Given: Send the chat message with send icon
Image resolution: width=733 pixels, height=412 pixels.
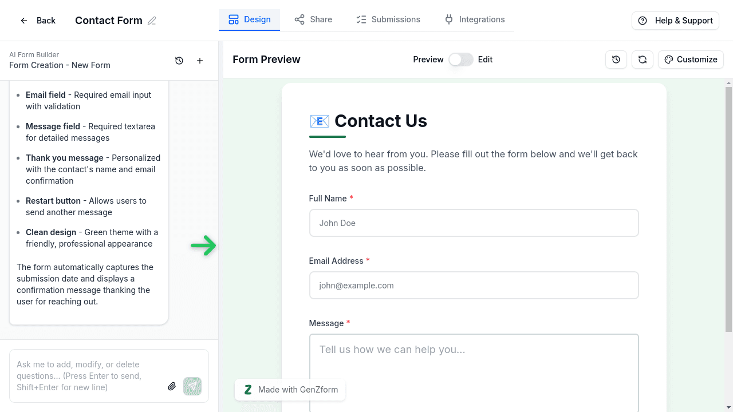Looking at the screenshot, I should (192, 386).
